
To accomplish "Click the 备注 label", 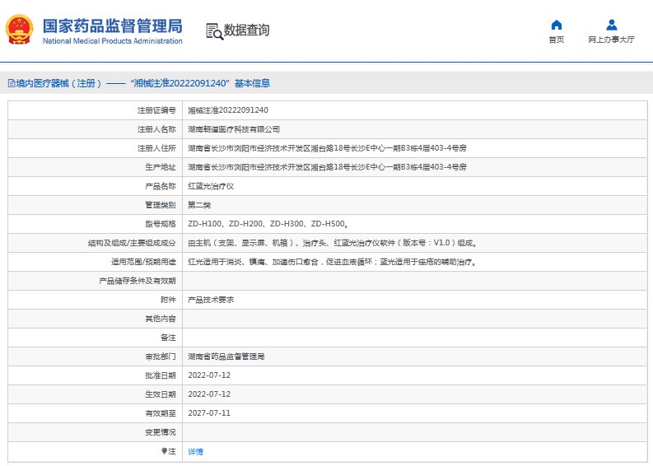I will (168, 338).
